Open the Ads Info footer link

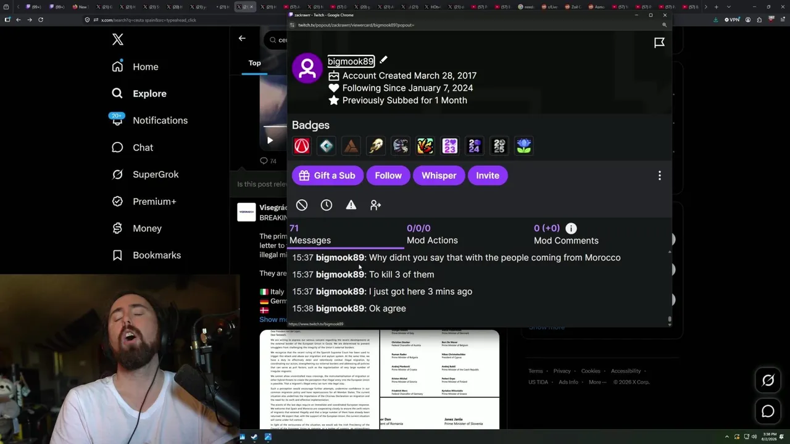(568, 382)
